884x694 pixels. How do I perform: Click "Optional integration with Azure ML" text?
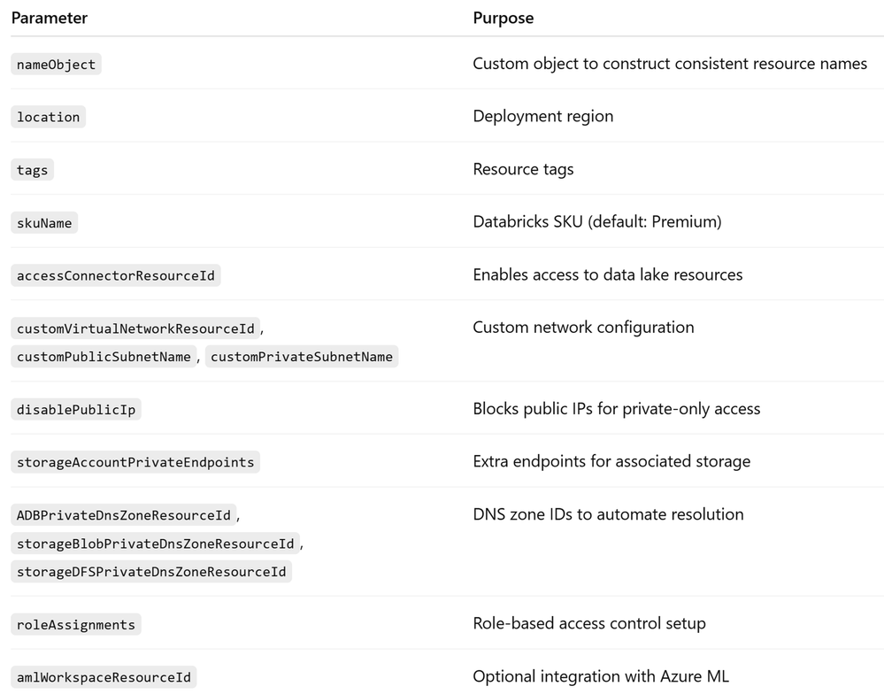pos(601,677)
